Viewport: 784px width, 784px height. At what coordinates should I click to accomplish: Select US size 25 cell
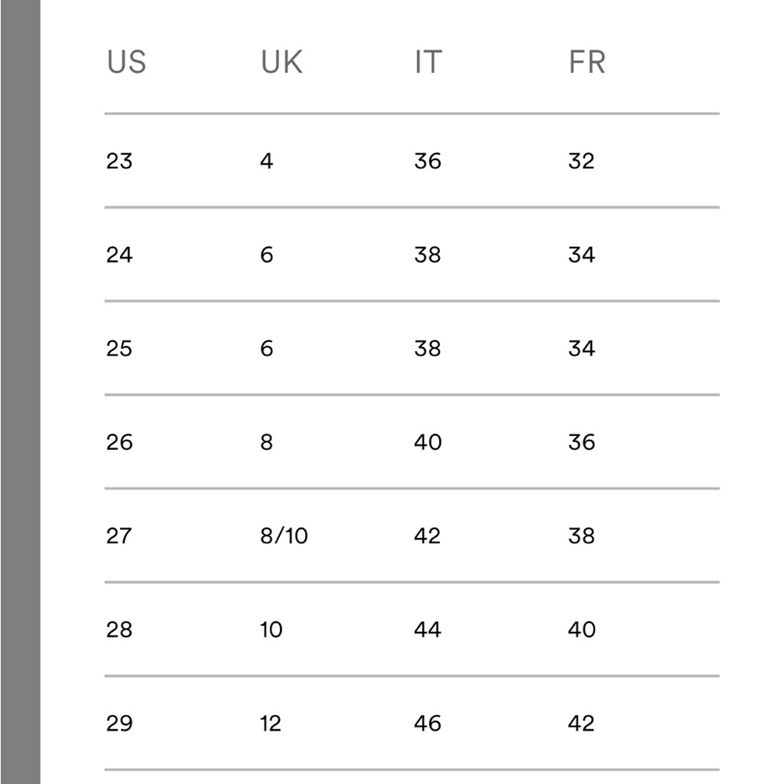point(119,348)
